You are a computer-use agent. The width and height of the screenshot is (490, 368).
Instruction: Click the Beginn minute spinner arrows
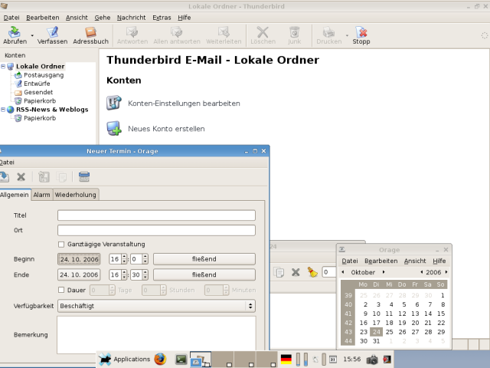coord(145,259)
